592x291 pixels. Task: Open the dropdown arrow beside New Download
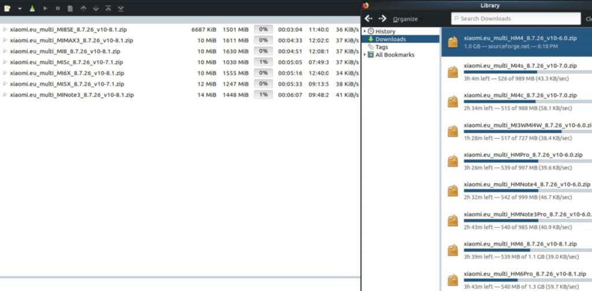click(x=20, y=8)
